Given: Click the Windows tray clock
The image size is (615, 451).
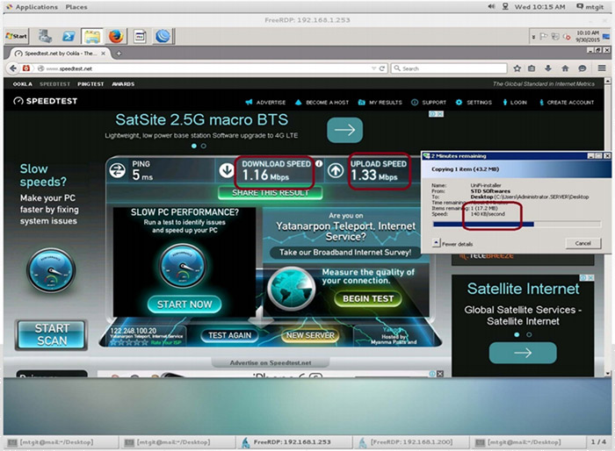Looking at the screenshot, I should (x=588, y=36).
